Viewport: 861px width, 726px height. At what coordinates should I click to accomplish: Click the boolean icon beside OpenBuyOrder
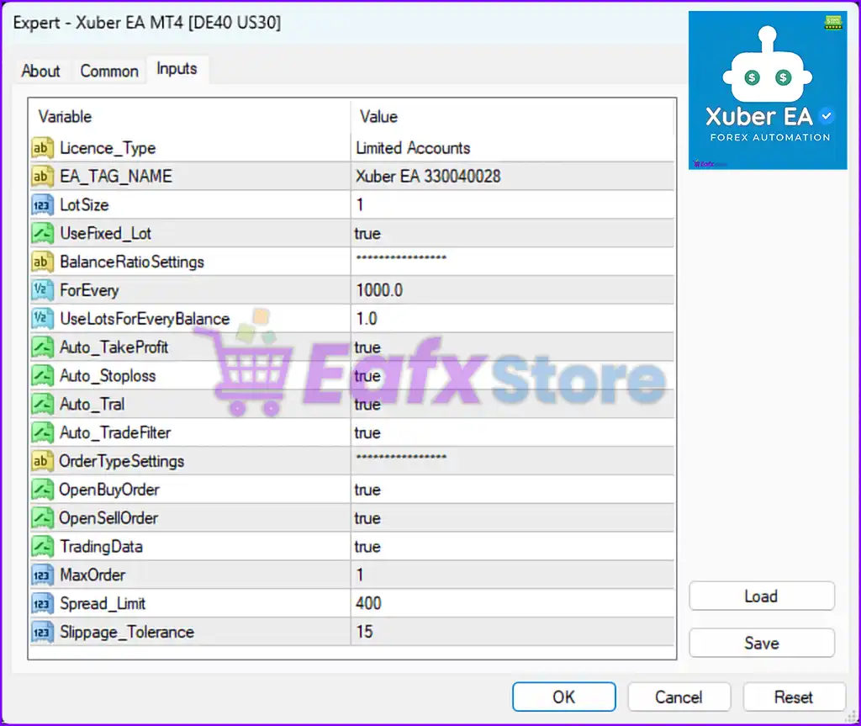point(42,490)
